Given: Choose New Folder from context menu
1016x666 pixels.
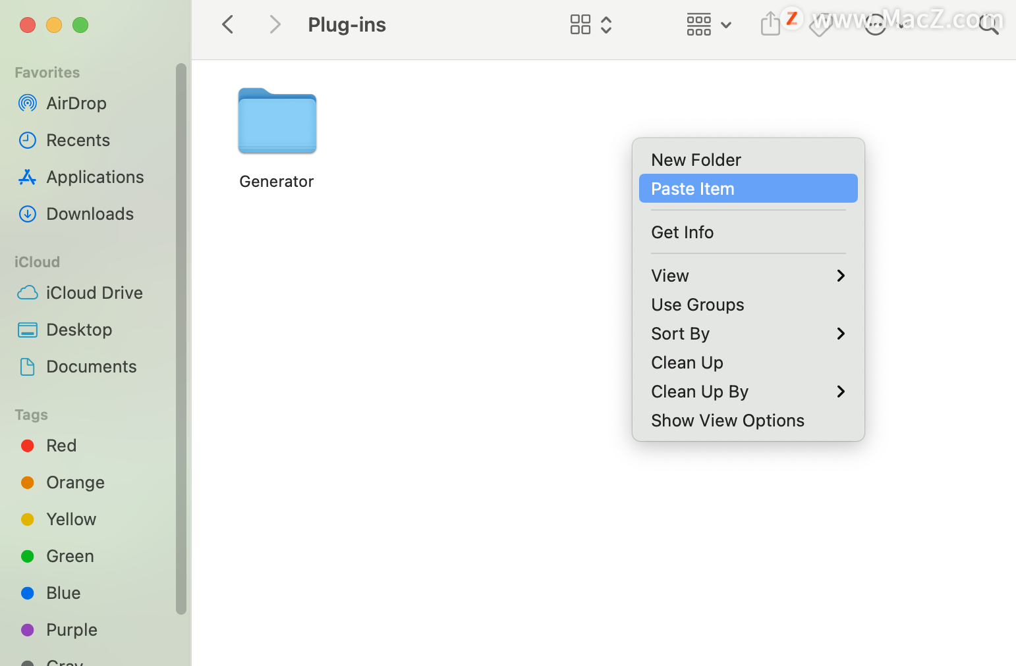Looking at the screenshot, I should 748,160.
